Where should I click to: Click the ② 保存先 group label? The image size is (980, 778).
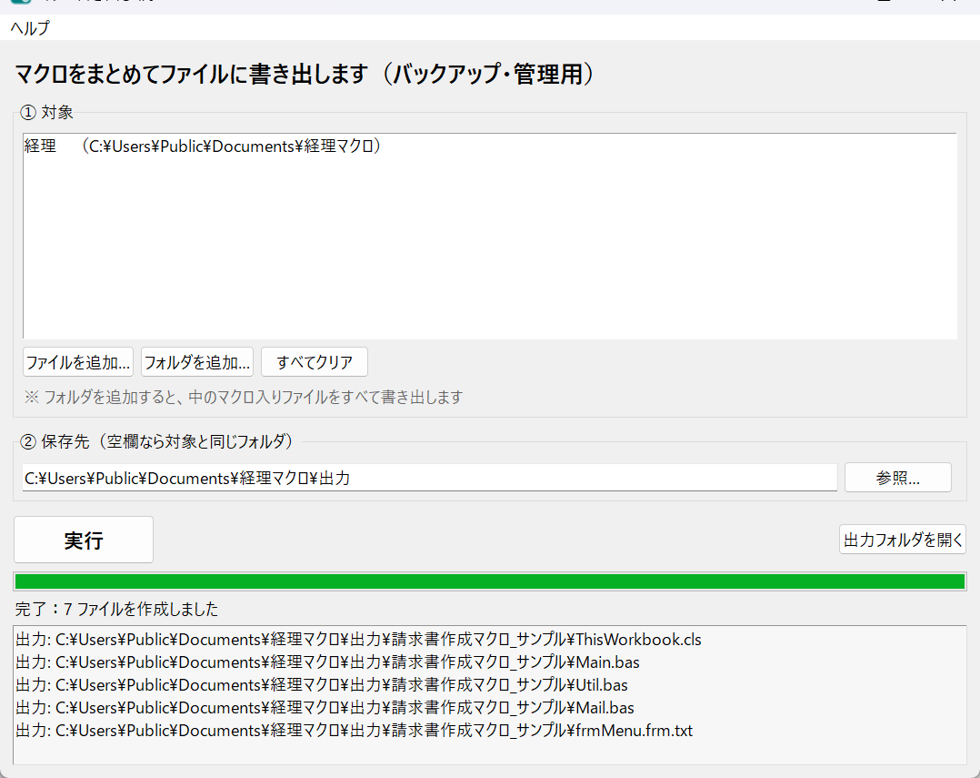pos(157,441)
